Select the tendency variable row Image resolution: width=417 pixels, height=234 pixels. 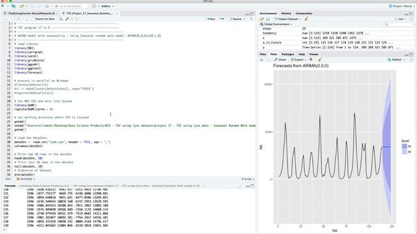pyautogui.click(x=336, y=33)
